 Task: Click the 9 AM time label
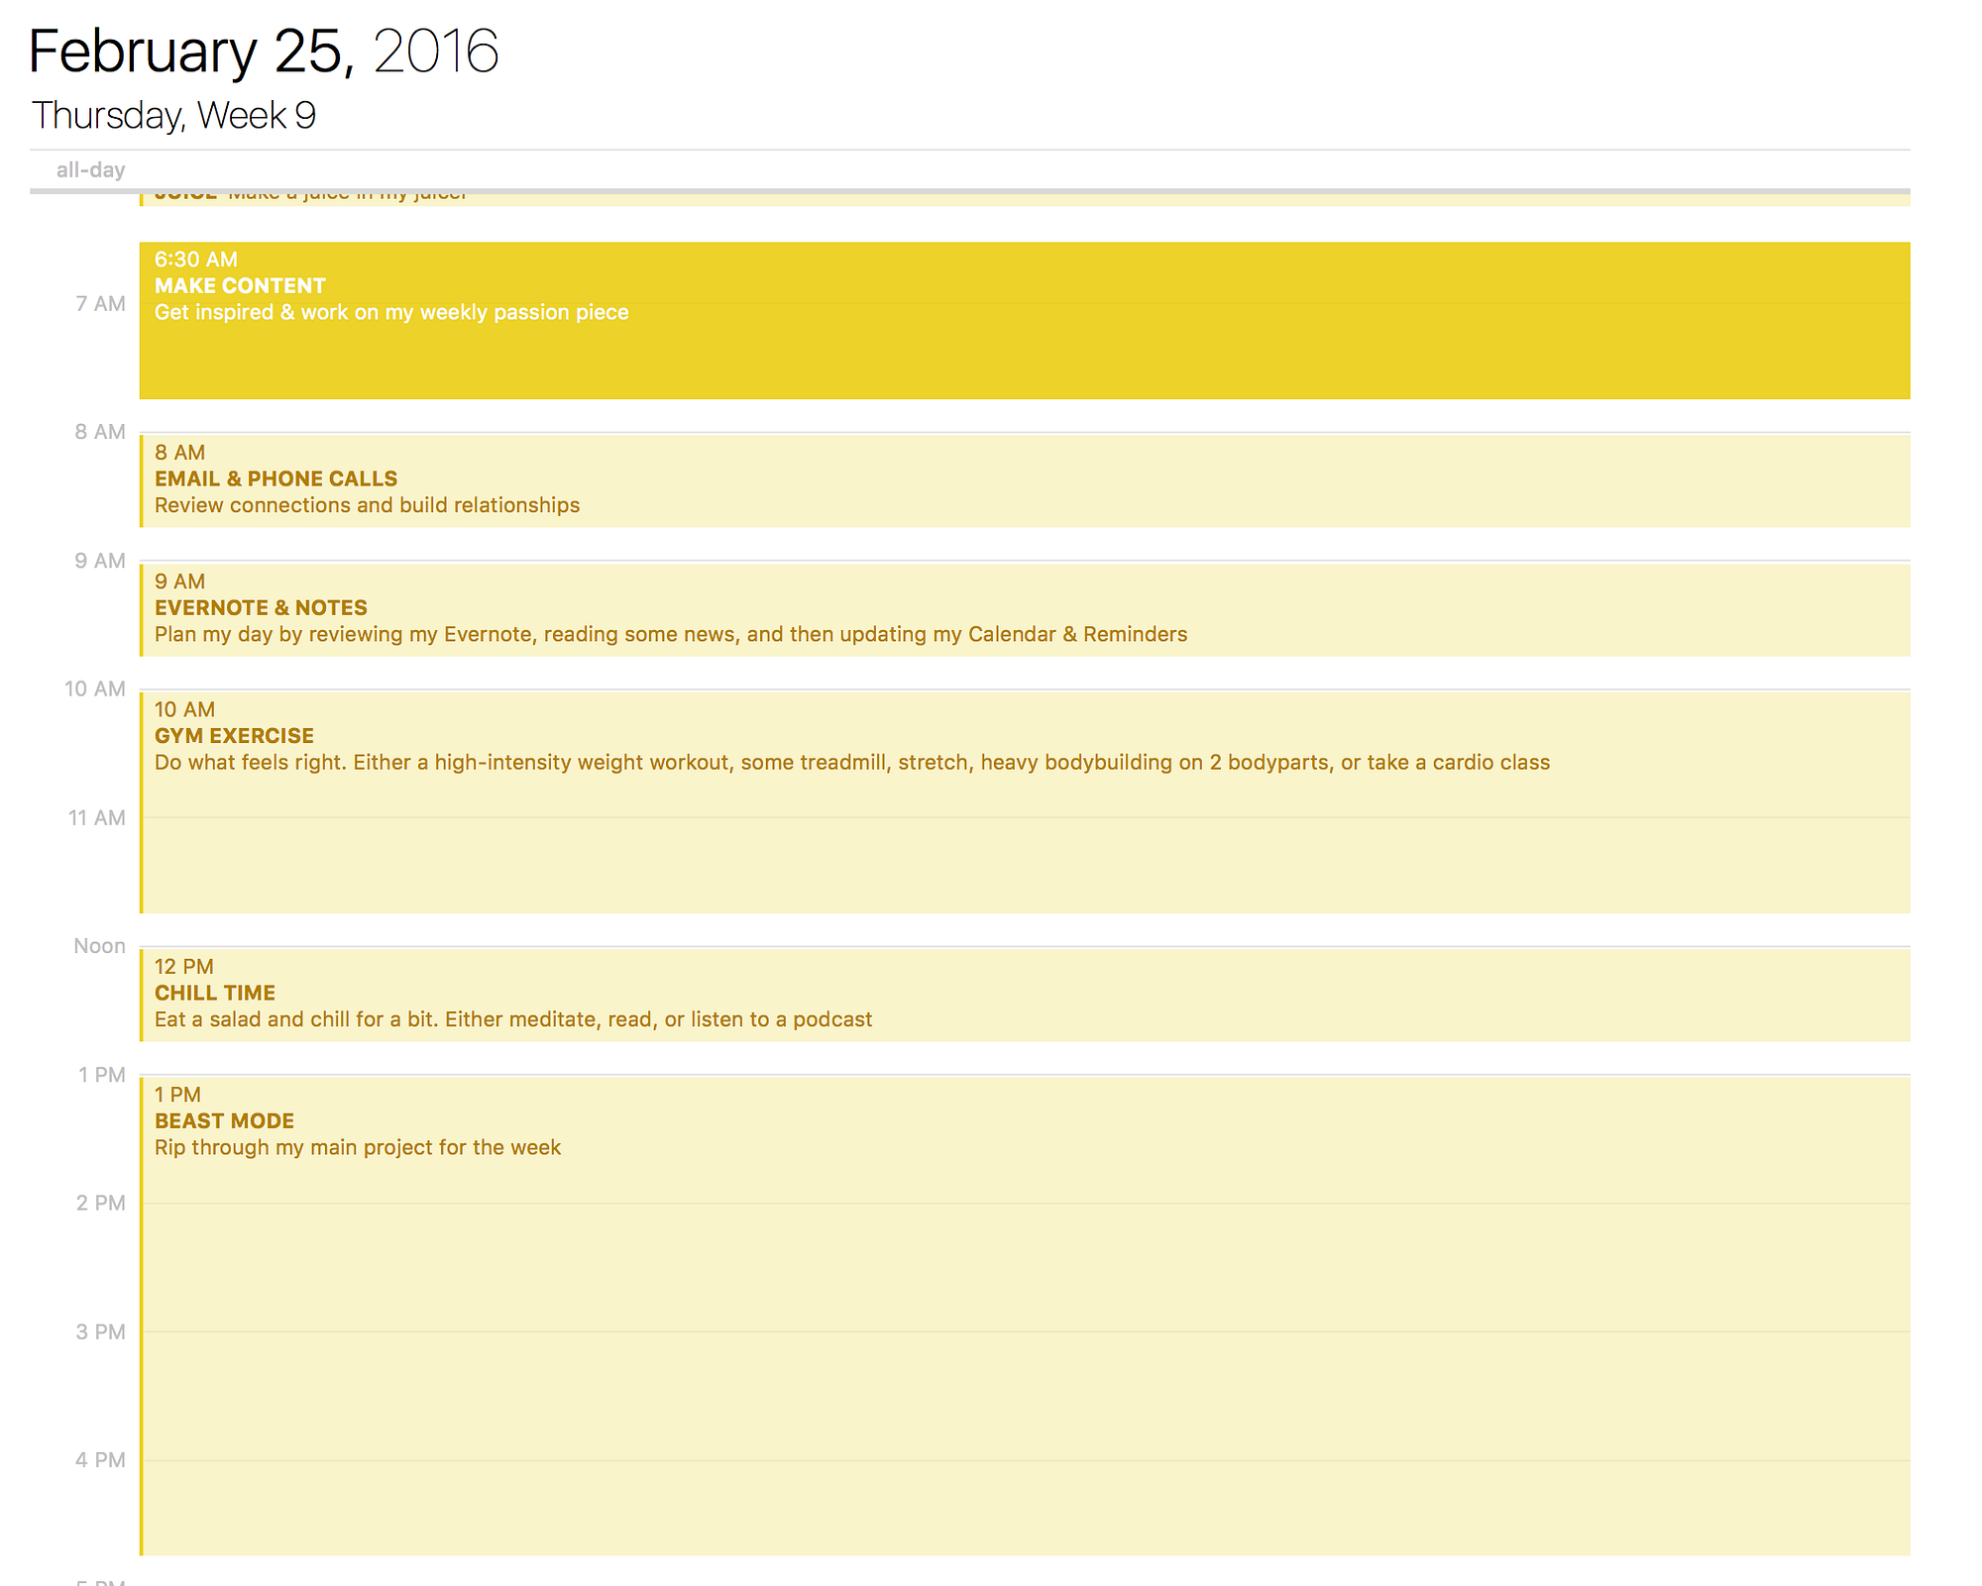100,561
